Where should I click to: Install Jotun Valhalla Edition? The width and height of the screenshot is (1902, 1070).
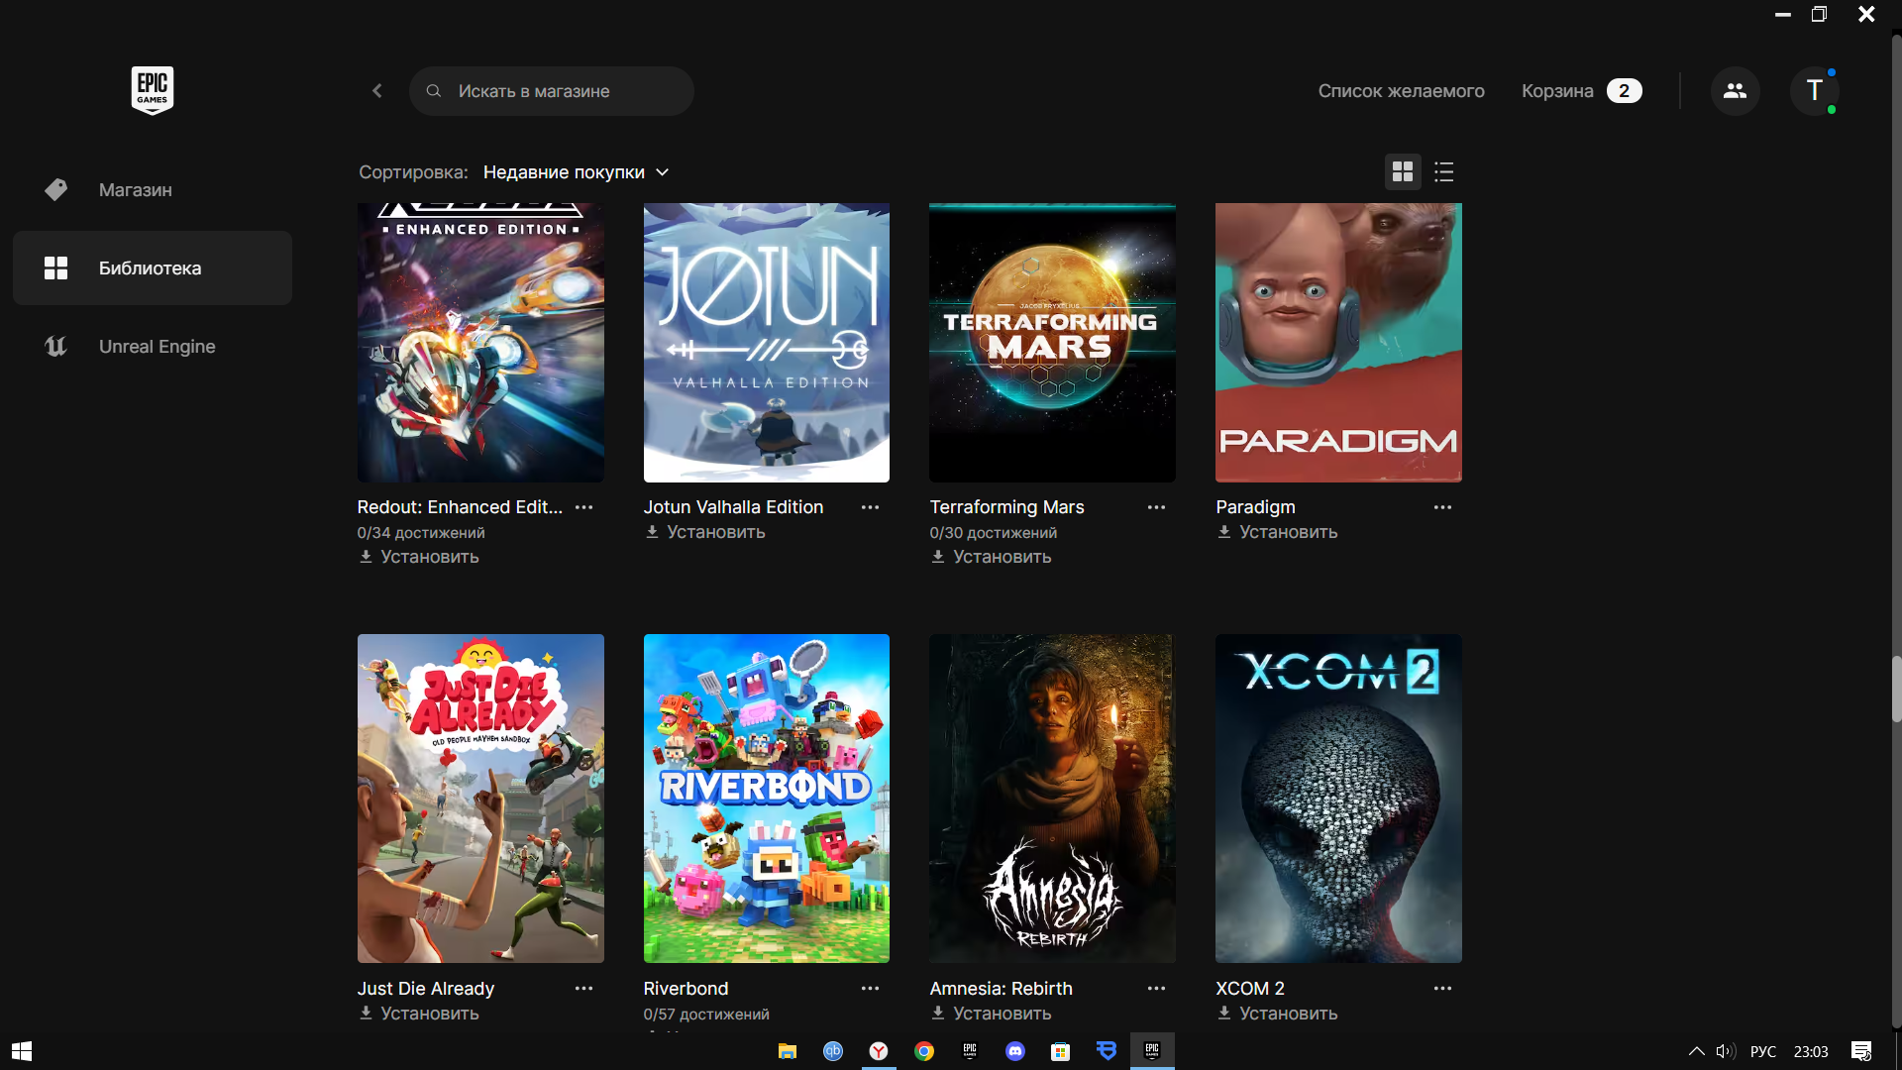pyautogui.click(x=705, y=532)
